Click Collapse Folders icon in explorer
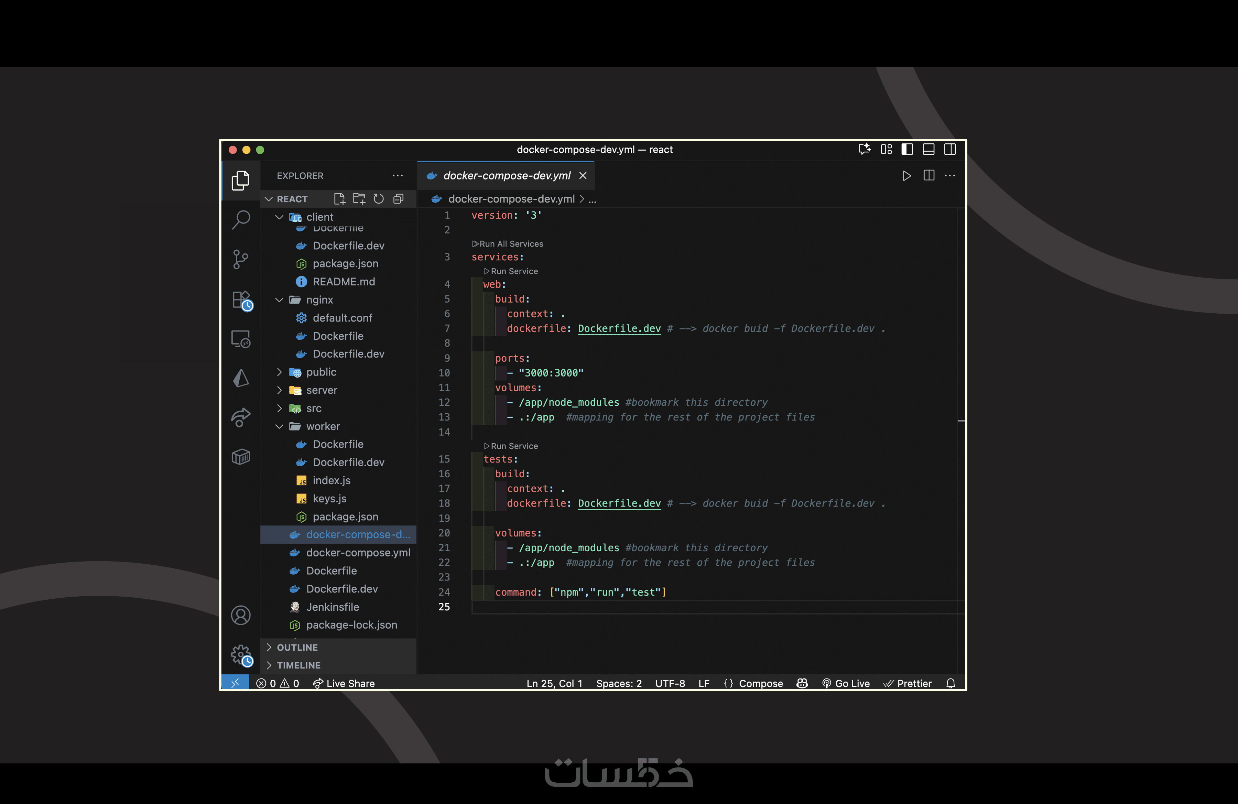 click(x=399, y=199)
